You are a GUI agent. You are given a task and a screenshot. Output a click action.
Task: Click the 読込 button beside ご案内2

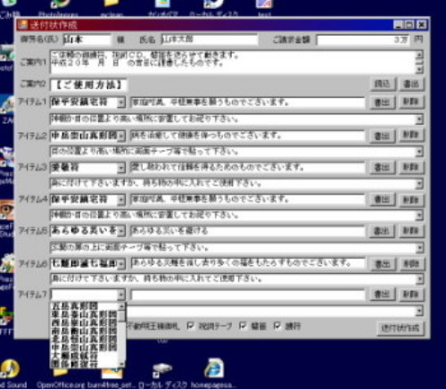pyautogui.click(x=383, y=84)
